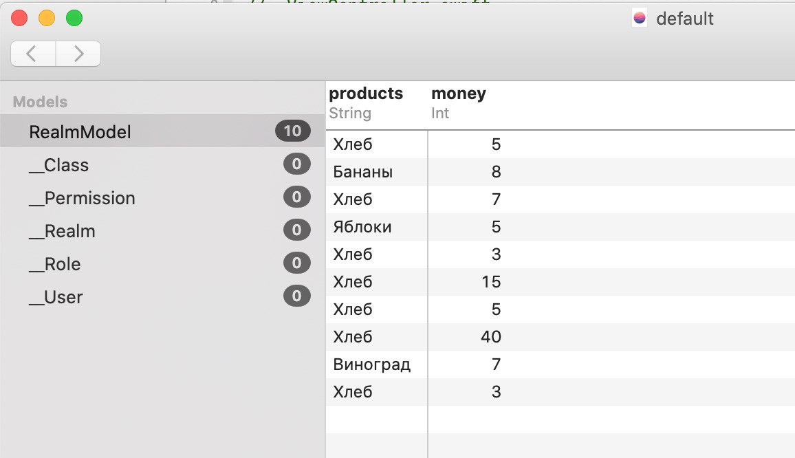Viewport: 795px width, 458px height.
Task: Click the forward navigation arrow button
Action: [x=78, y=54]
